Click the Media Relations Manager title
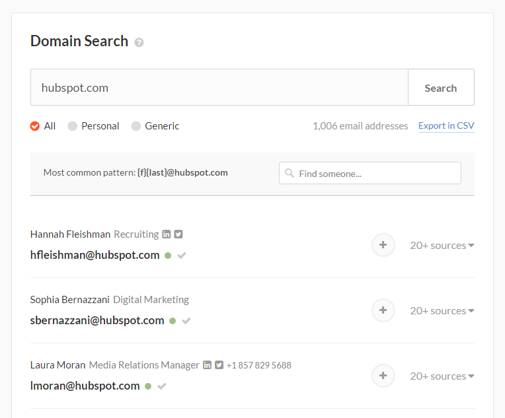Viewport: 505px width, 418px height. pos(144,365)
